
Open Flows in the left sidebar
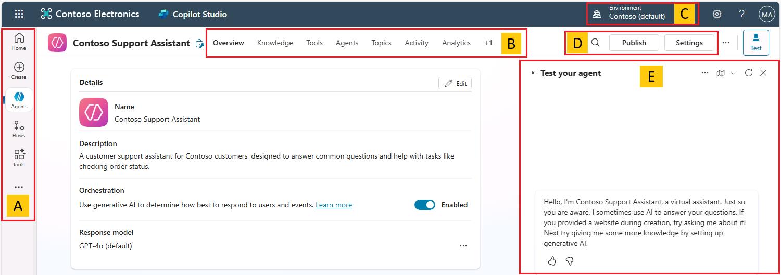click(19, 129)
